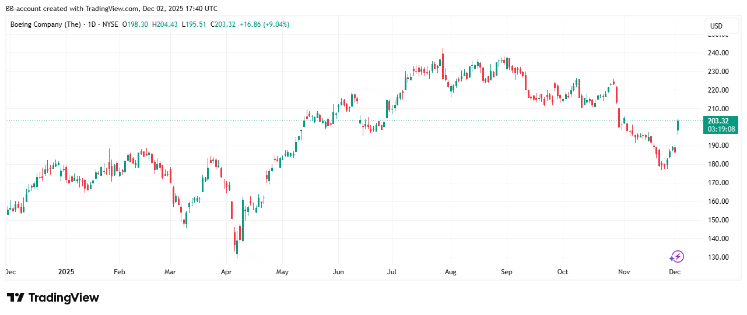Click the Boeing Company (The) symbol title
The height and width of the screenshot is (315, 747).
coord(45,24)
